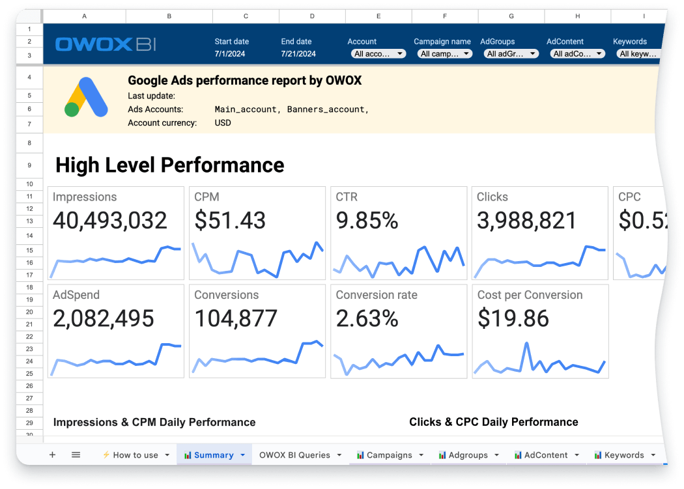Click the chart icon on Summary tab
This screenshot has height=489, width=684.
[x=188, y=455]
